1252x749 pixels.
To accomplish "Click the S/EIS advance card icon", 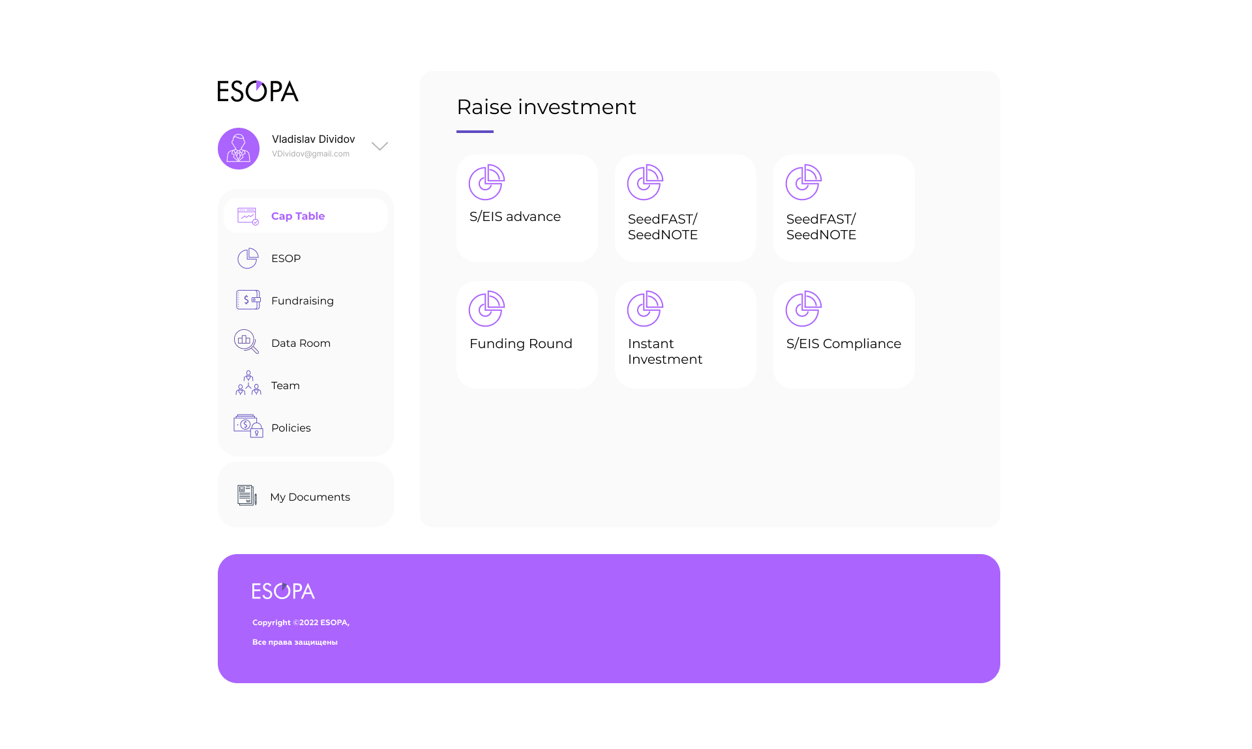I will coord(486,183).
